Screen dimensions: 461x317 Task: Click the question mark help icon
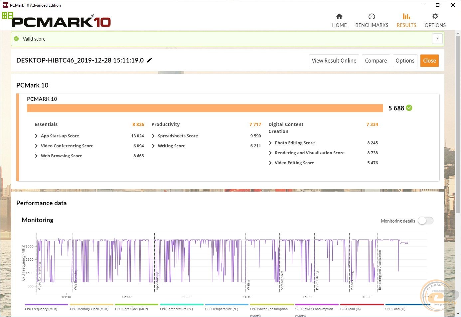tap(437, 39)
